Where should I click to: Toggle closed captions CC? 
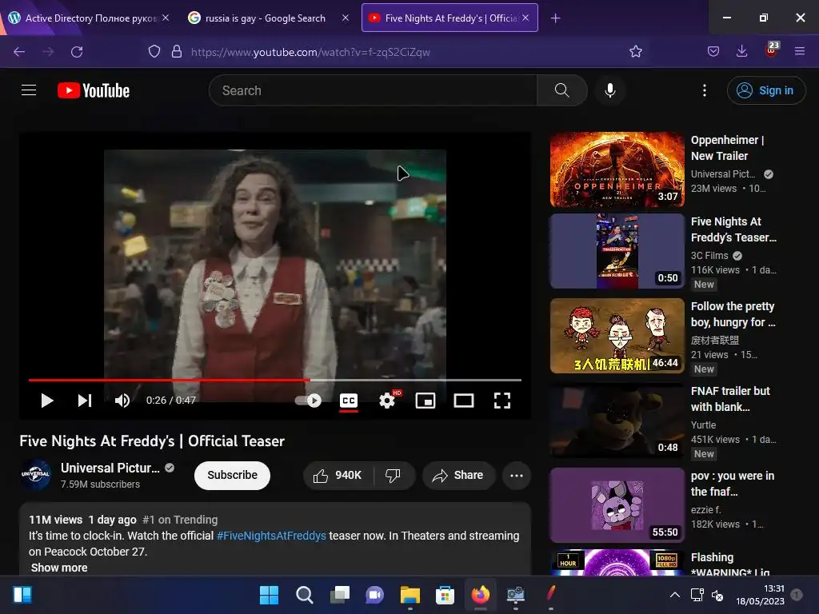(x=349, y=401)
